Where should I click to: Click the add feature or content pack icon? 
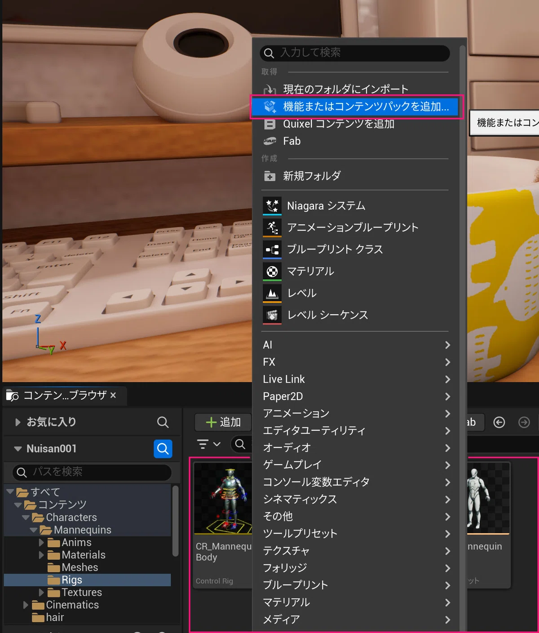[269, 107]
